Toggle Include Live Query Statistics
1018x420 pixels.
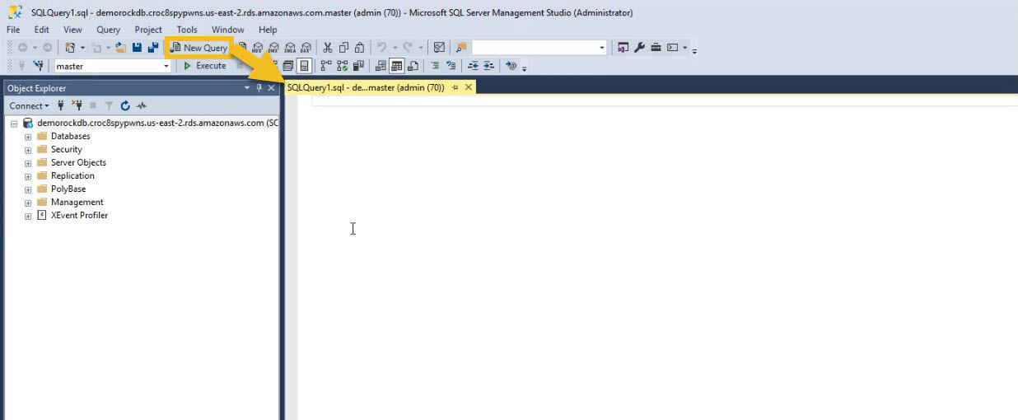pos(342,66)
